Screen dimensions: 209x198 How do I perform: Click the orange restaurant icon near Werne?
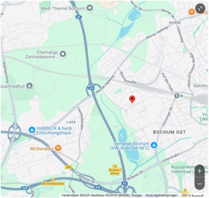192,12
